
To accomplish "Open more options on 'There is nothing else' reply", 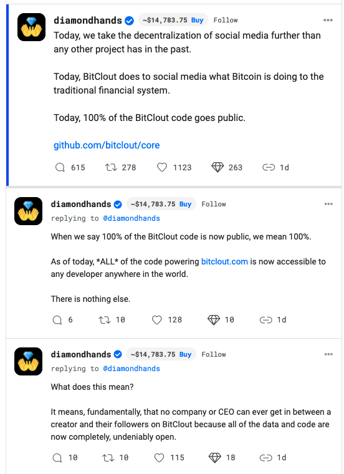I will tap(328, 204).
